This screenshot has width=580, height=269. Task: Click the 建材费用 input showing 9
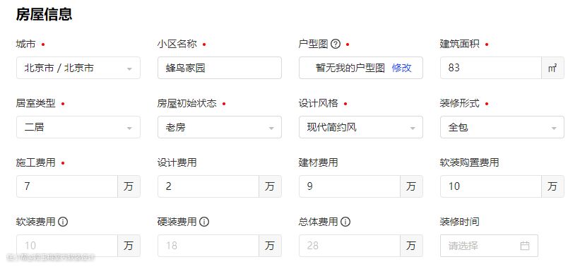click(350, 186)
